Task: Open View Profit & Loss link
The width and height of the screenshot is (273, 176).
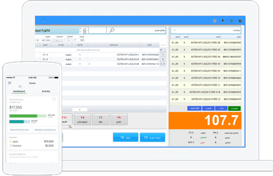Action: [19, 130]
